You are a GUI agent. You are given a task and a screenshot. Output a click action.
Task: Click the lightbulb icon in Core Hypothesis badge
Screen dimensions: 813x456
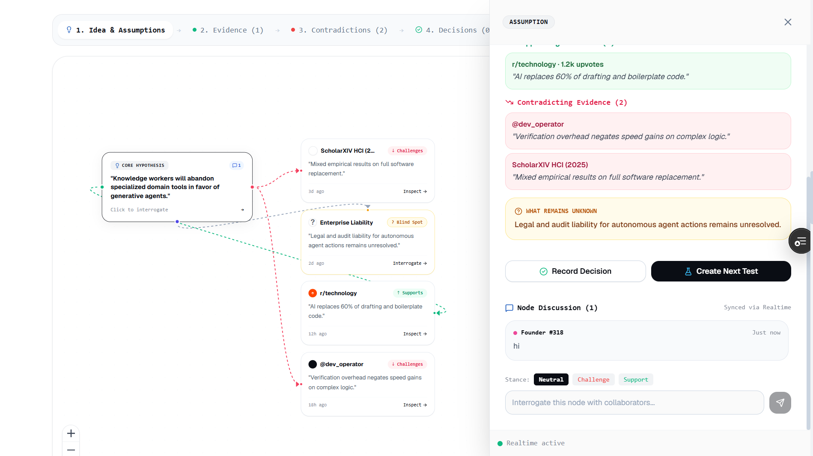[x=117, y=166]
